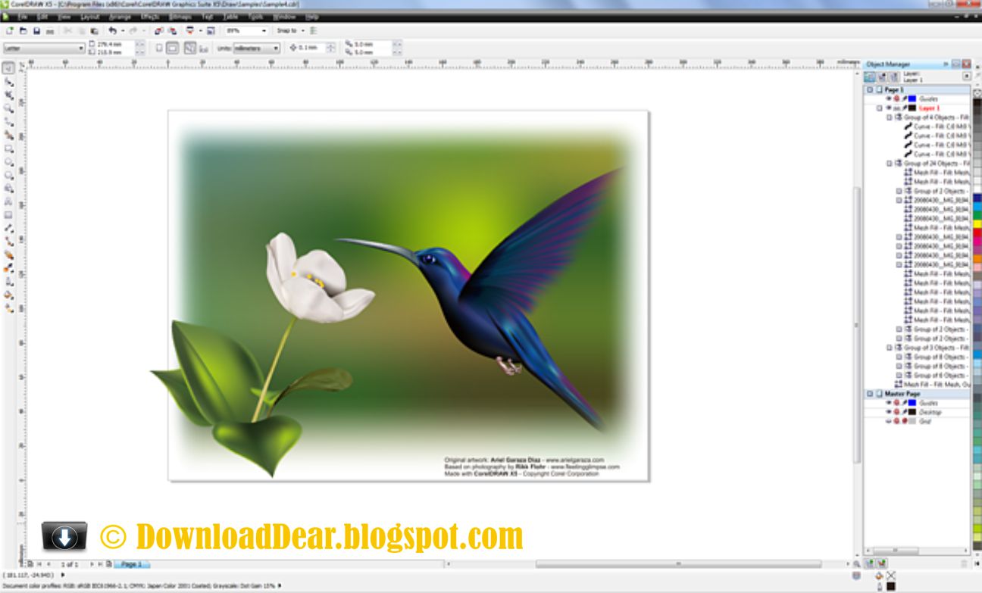Save the document using the toolbar icon
Image resolution: width=982 pixels, height=593 pixels.
[x=36, y=31]
